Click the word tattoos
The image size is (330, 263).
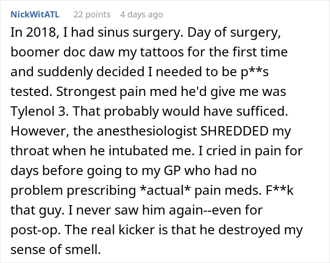162,52
